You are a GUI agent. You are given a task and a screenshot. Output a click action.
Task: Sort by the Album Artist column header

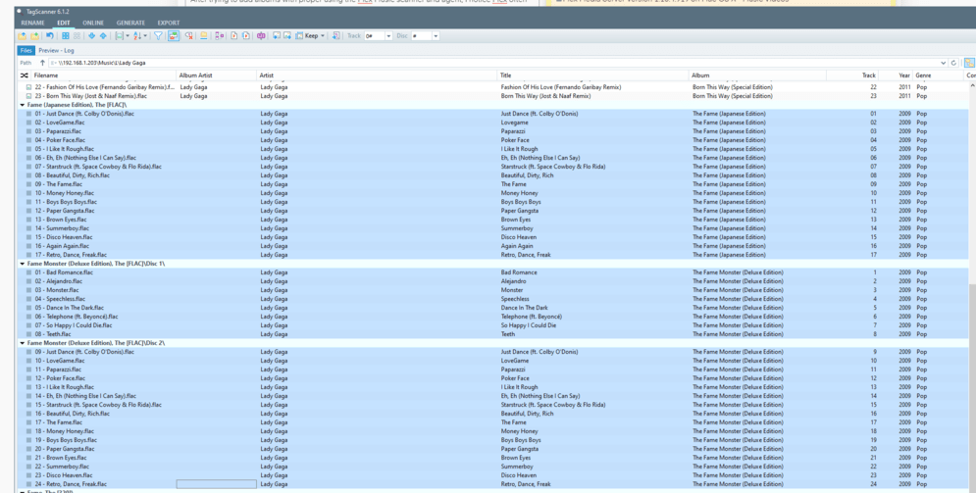pos(217,75)
